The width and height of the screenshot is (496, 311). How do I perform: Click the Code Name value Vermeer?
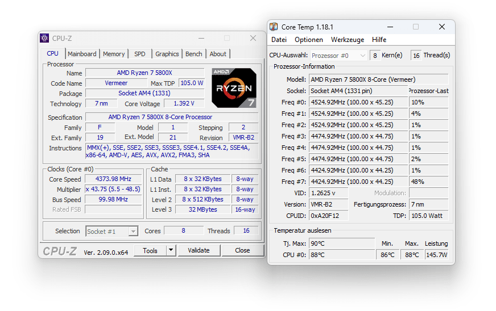pyautogui.click(x=116, y=83)
